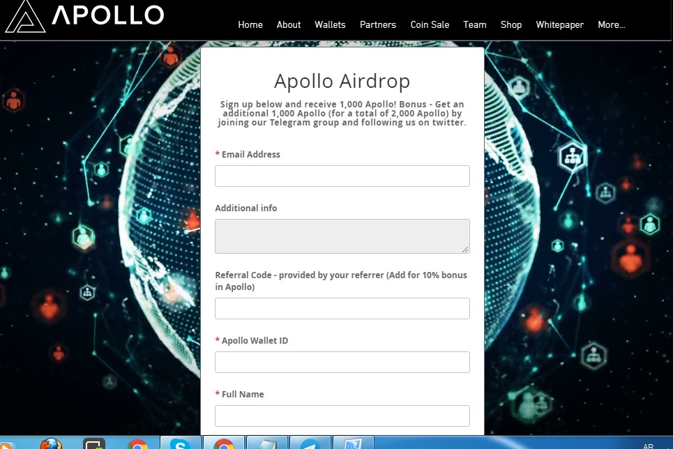Click the Apollo Wallet ID field

coord(342,362)
